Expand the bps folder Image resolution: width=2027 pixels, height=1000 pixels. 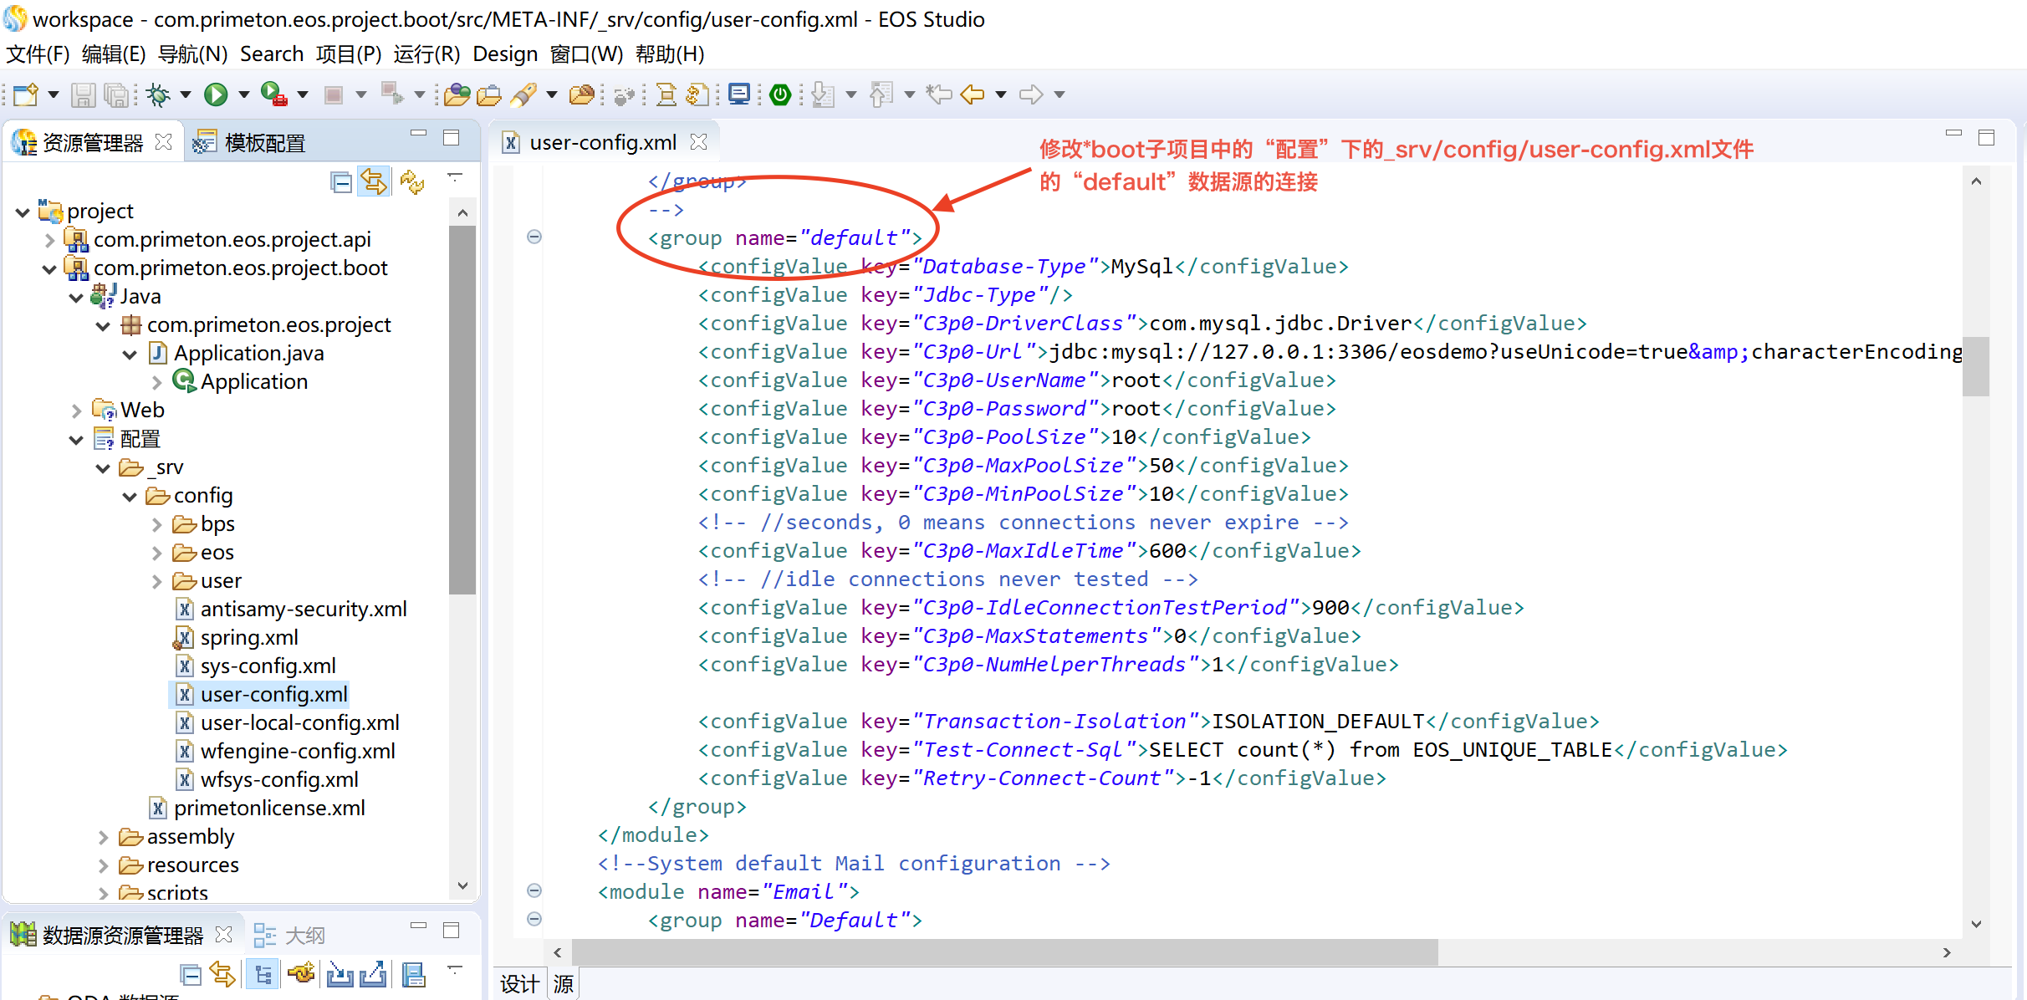tap(157, 524)
